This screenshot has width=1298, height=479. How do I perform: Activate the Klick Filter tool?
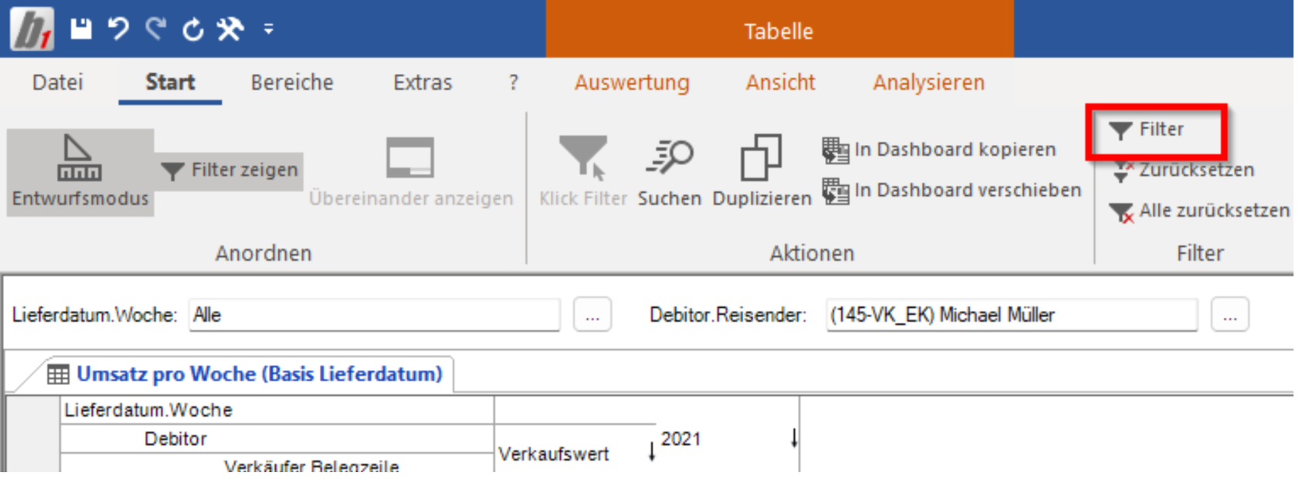tap(583, 172)
